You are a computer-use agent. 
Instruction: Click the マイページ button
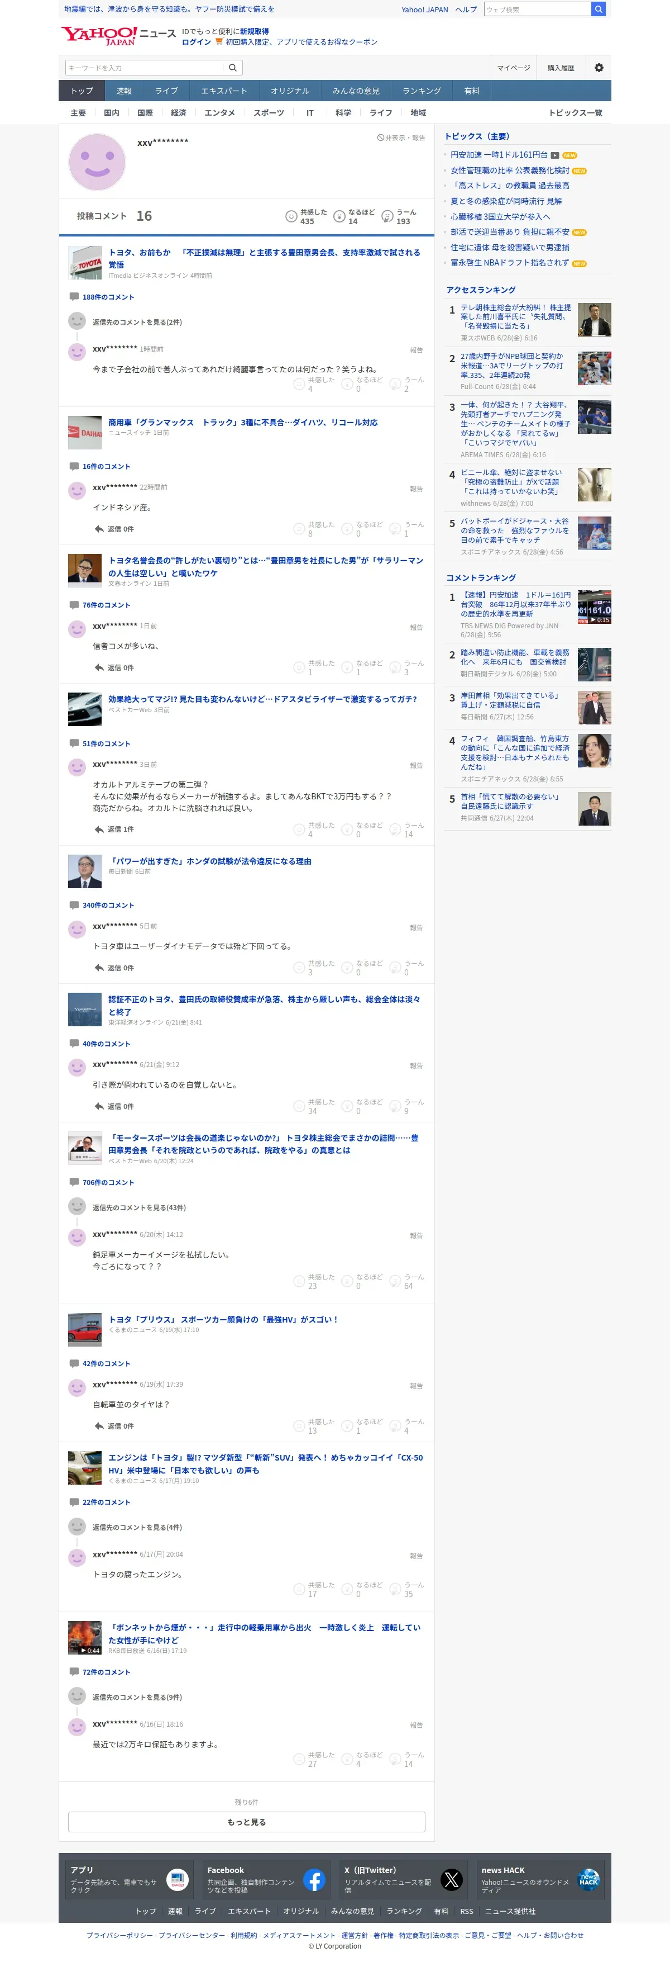pyautogui.click(x=513, y=68)
